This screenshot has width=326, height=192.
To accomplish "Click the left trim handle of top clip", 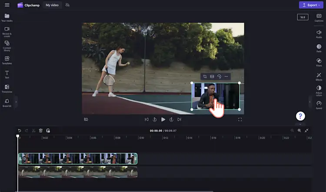I will [x=20, y=158].
